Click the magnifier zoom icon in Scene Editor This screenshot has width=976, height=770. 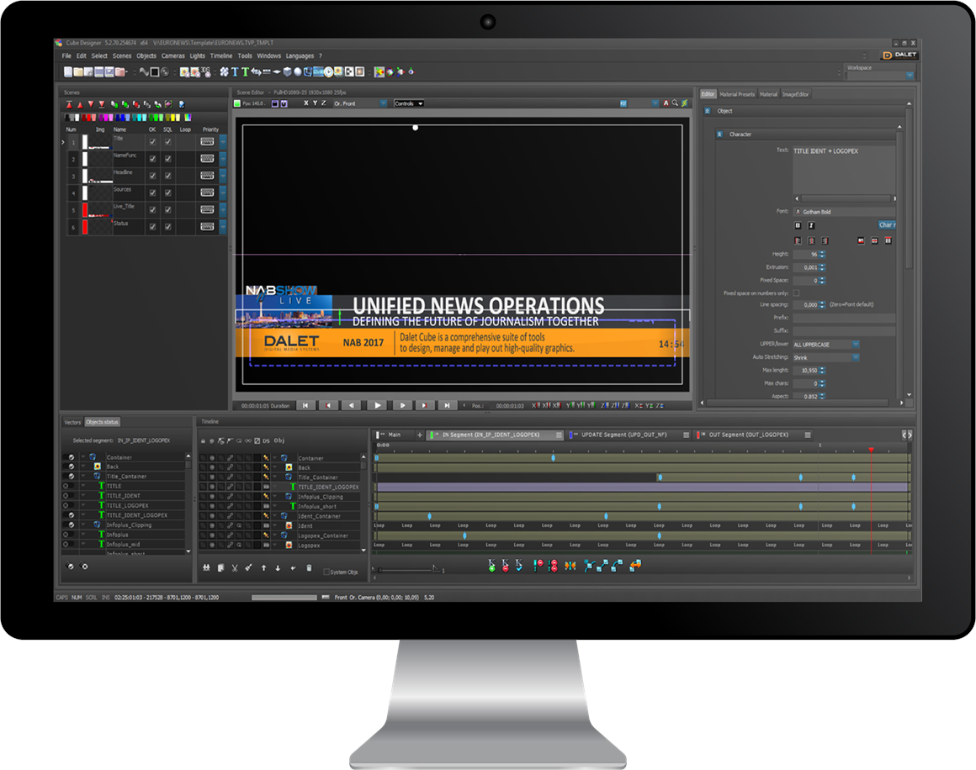(675, 103)
